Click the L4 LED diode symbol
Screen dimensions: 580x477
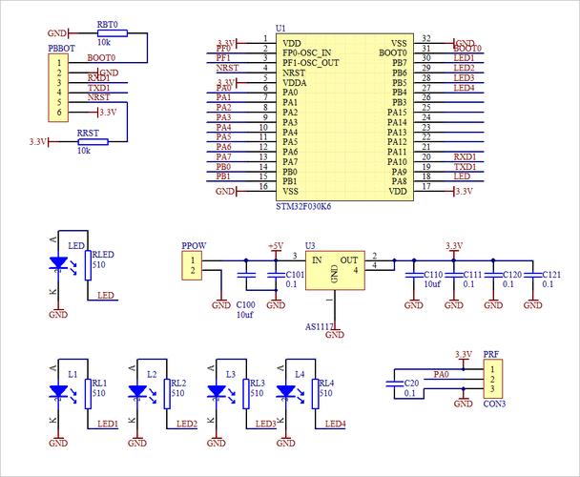point(283,392)
